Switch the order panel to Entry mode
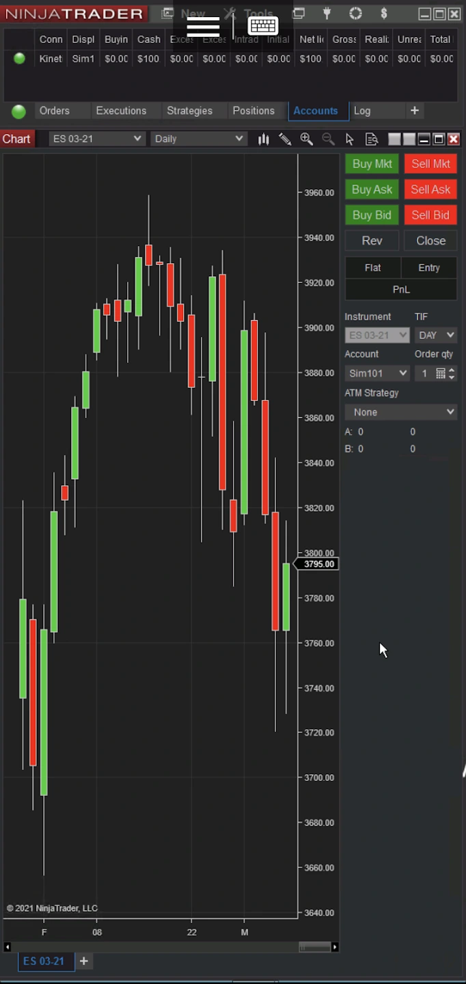 click(x=429, y=267)
